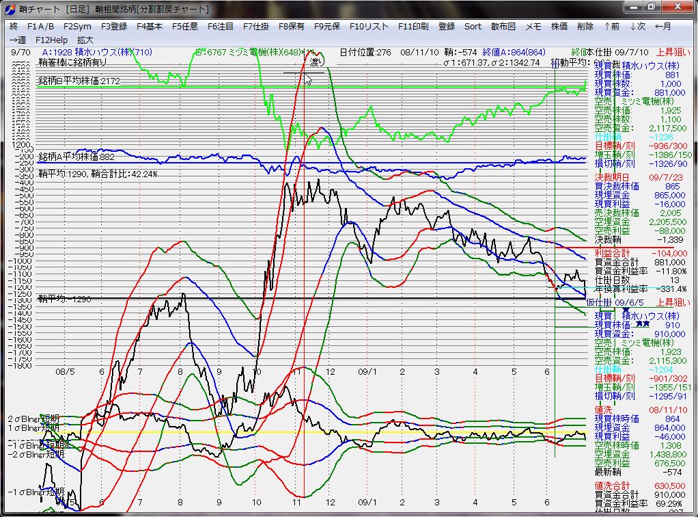698x517 pixels.
Task: Click the 空売株数 1,100 row
Action: (x=639, y=119)
